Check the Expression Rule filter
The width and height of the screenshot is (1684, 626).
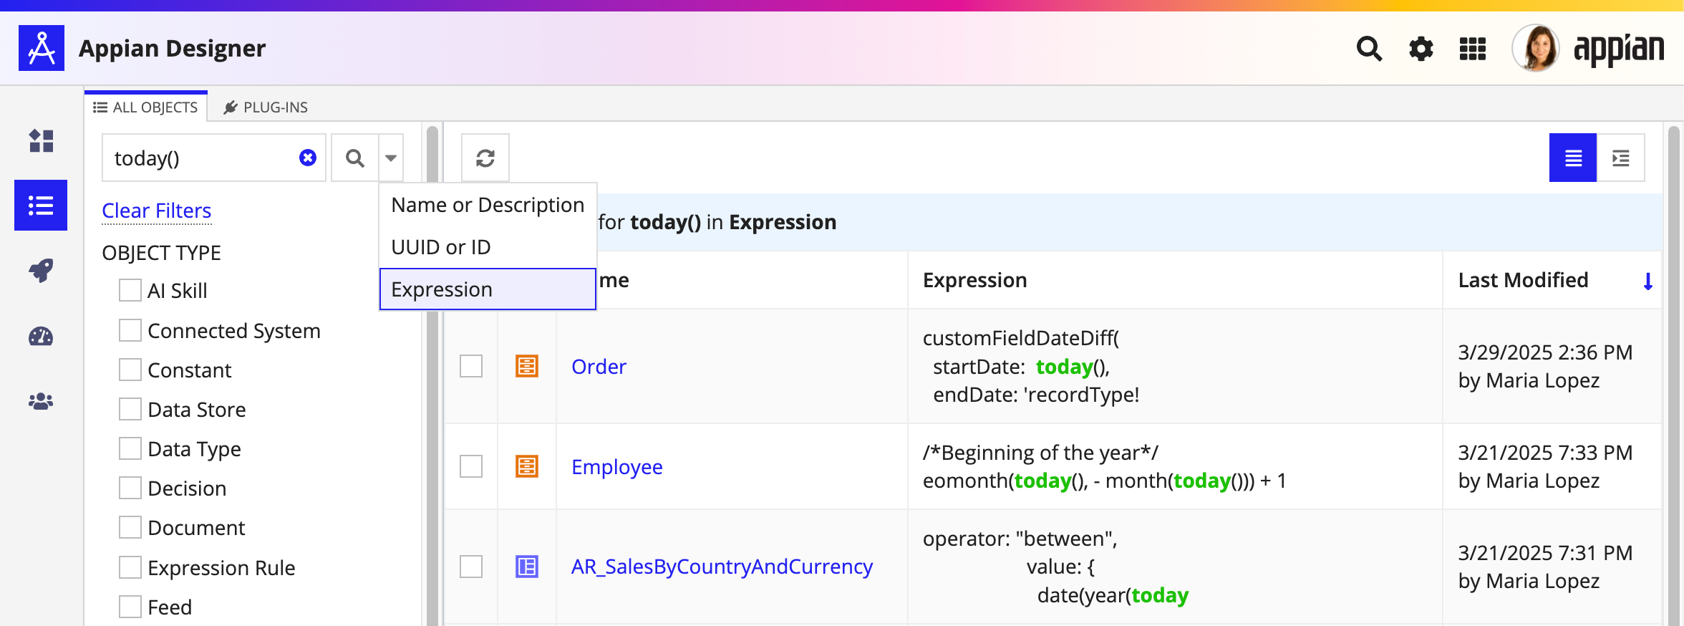[x=130, y=567]
